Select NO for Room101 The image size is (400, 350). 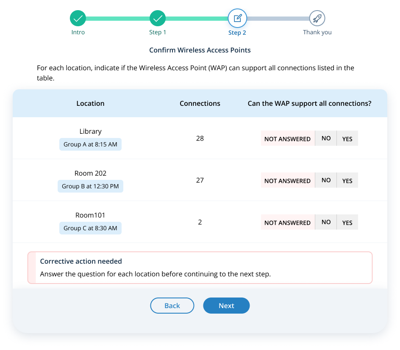click(x=326, y=222)
